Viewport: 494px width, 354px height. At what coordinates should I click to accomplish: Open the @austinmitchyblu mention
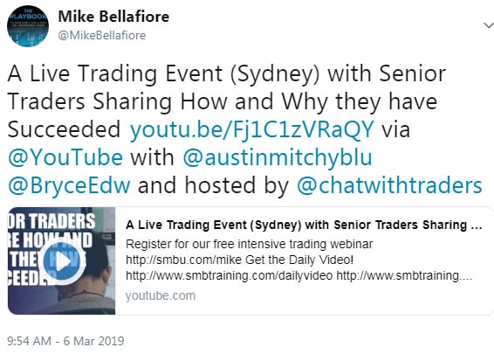click(278, 157)
